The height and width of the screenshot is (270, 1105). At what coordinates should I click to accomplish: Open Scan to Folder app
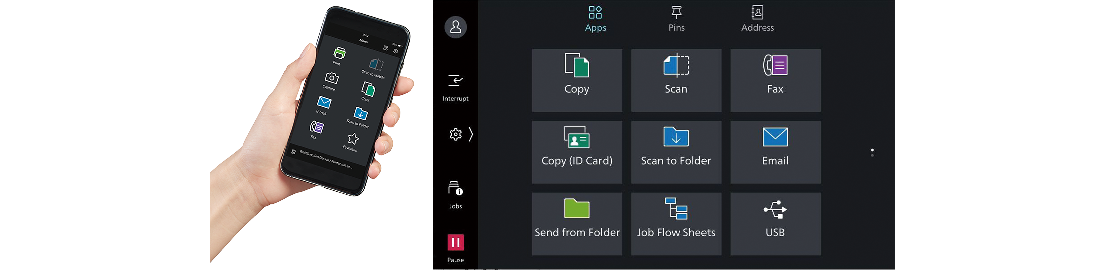click(x=676, y=152)
